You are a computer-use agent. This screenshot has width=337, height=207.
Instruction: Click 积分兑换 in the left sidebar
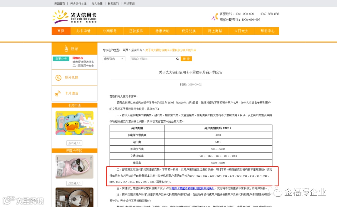click(71, 78)
